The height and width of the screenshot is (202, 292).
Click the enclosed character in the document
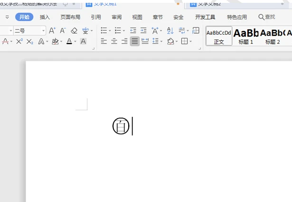coord(121,126)
